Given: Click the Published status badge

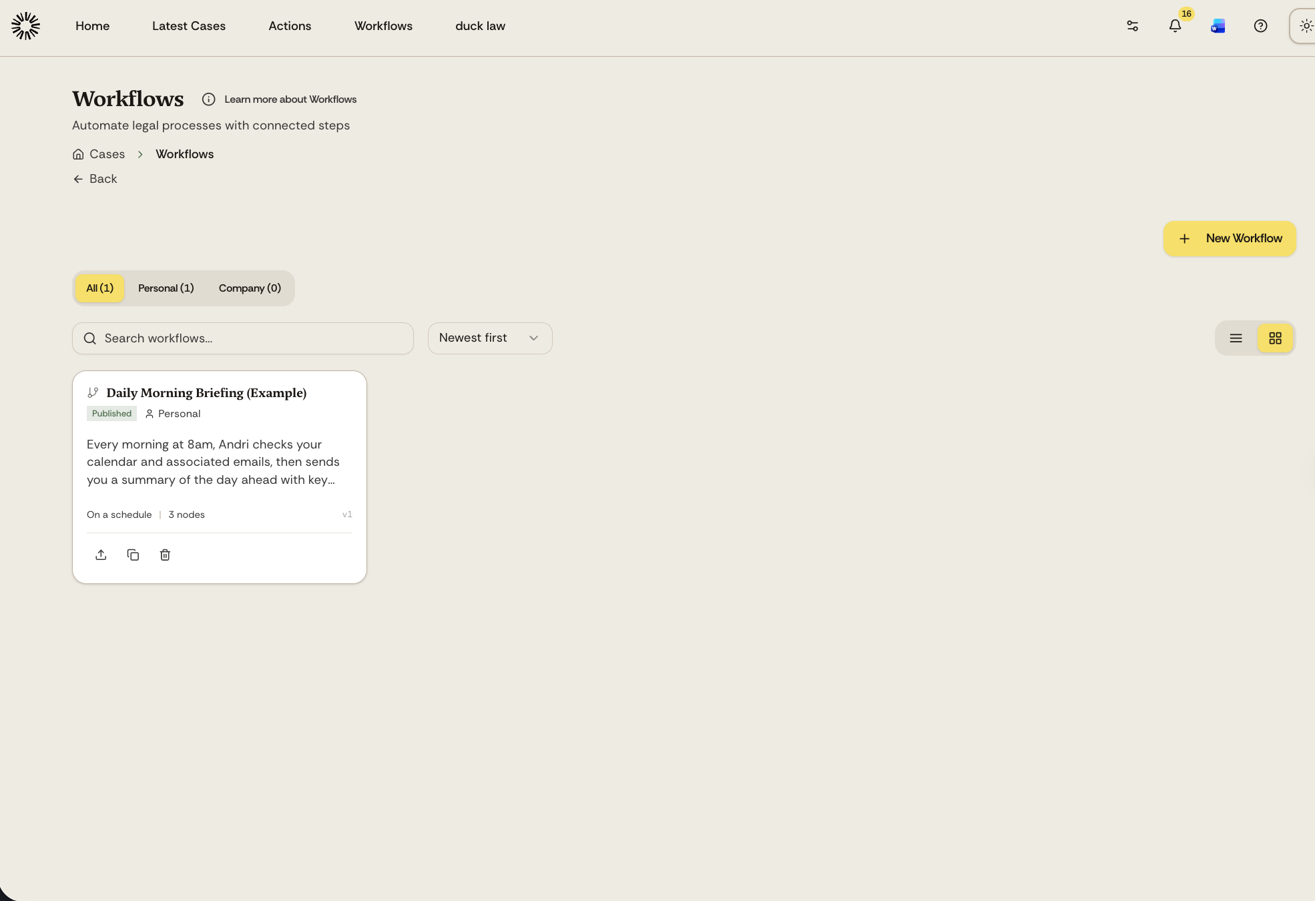Looking at the screenshot, I should (111, 414).
